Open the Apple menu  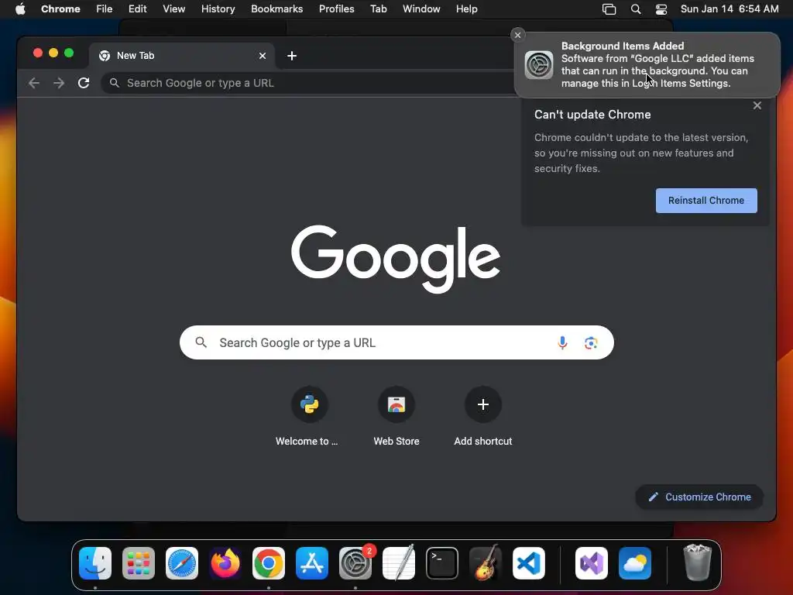20,9
